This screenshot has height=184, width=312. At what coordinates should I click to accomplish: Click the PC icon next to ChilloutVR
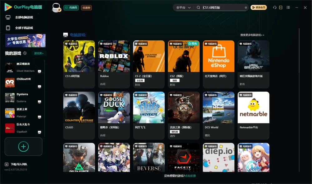pyautogui.click(x=39, y=87)
